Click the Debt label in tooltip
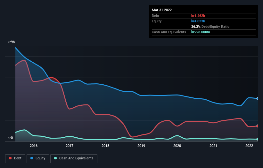The height and width of the screenshot is (168, 263). pyautogui.click(x=155, y=16)
